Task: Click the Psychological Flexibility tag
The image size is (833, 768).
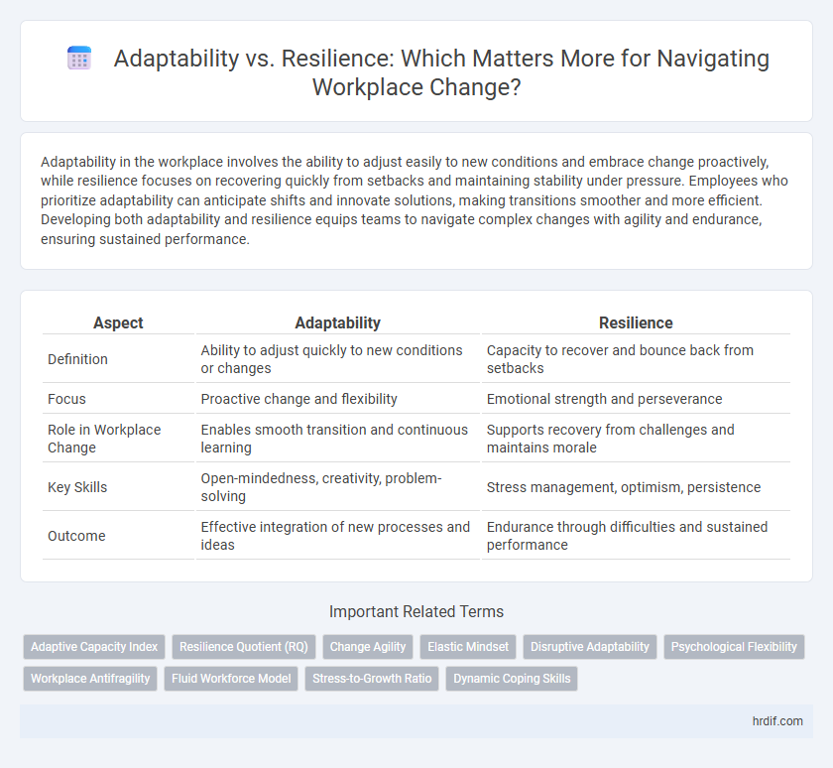Action: click(x=734, y=647)
